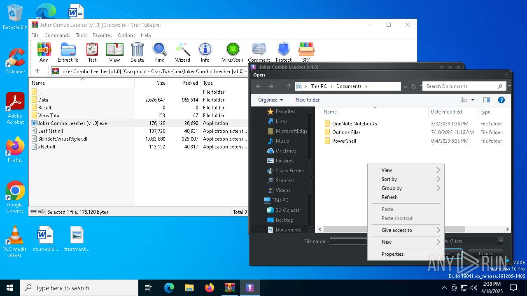Expand previous locations dropdown in address bar

click(x=405, y=86)
